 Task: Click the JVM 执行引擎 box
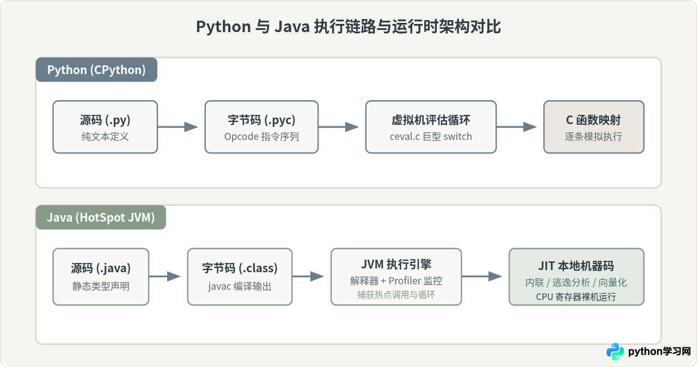(x=396, y=277)
